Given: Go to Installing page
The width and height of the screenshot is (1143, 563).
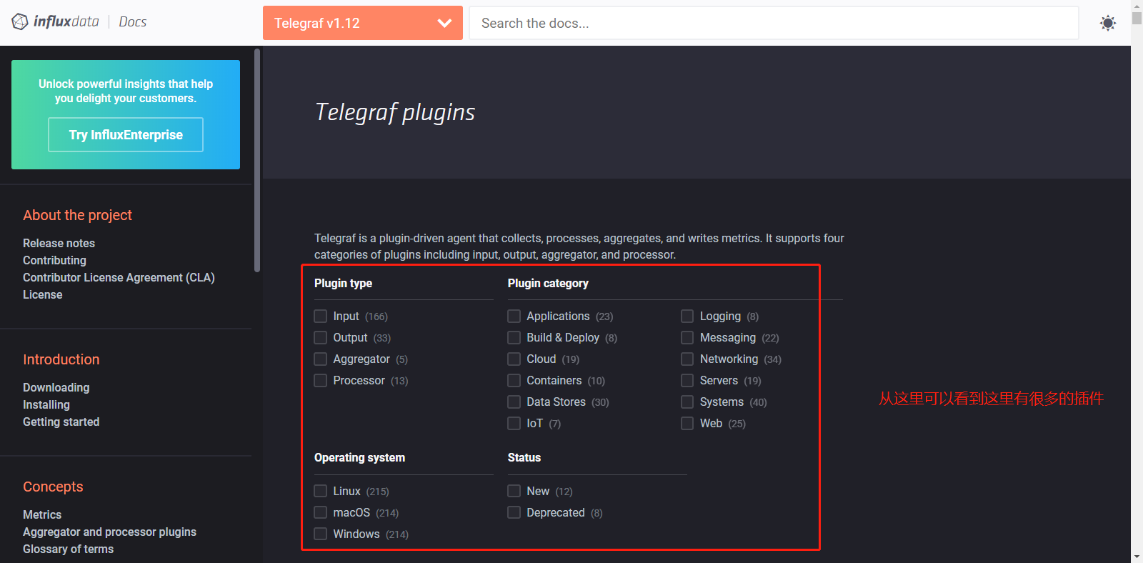Looking at the screenshot, I should pyautogui.click(x=46, y=404).
